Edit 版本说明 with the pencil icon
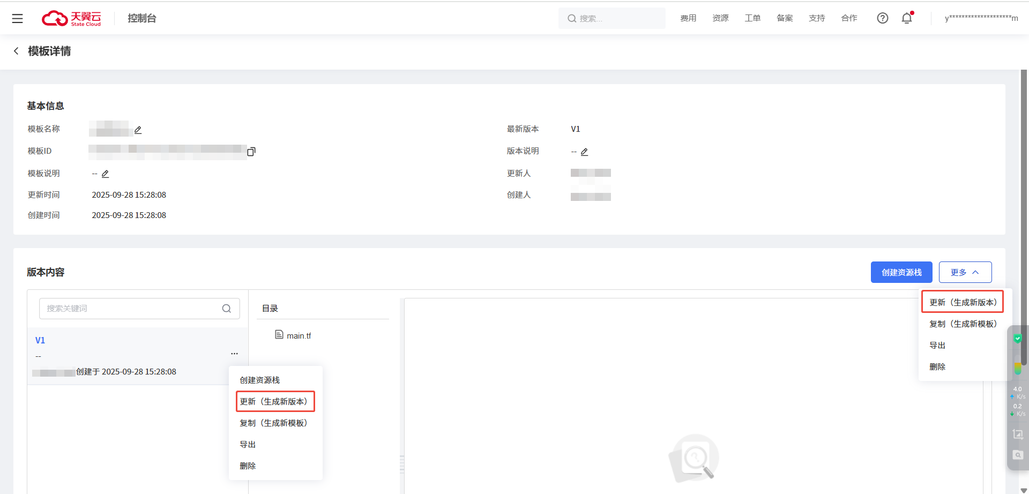The height and width of the screenshot is (494, 1029). (x=584, y=152)
